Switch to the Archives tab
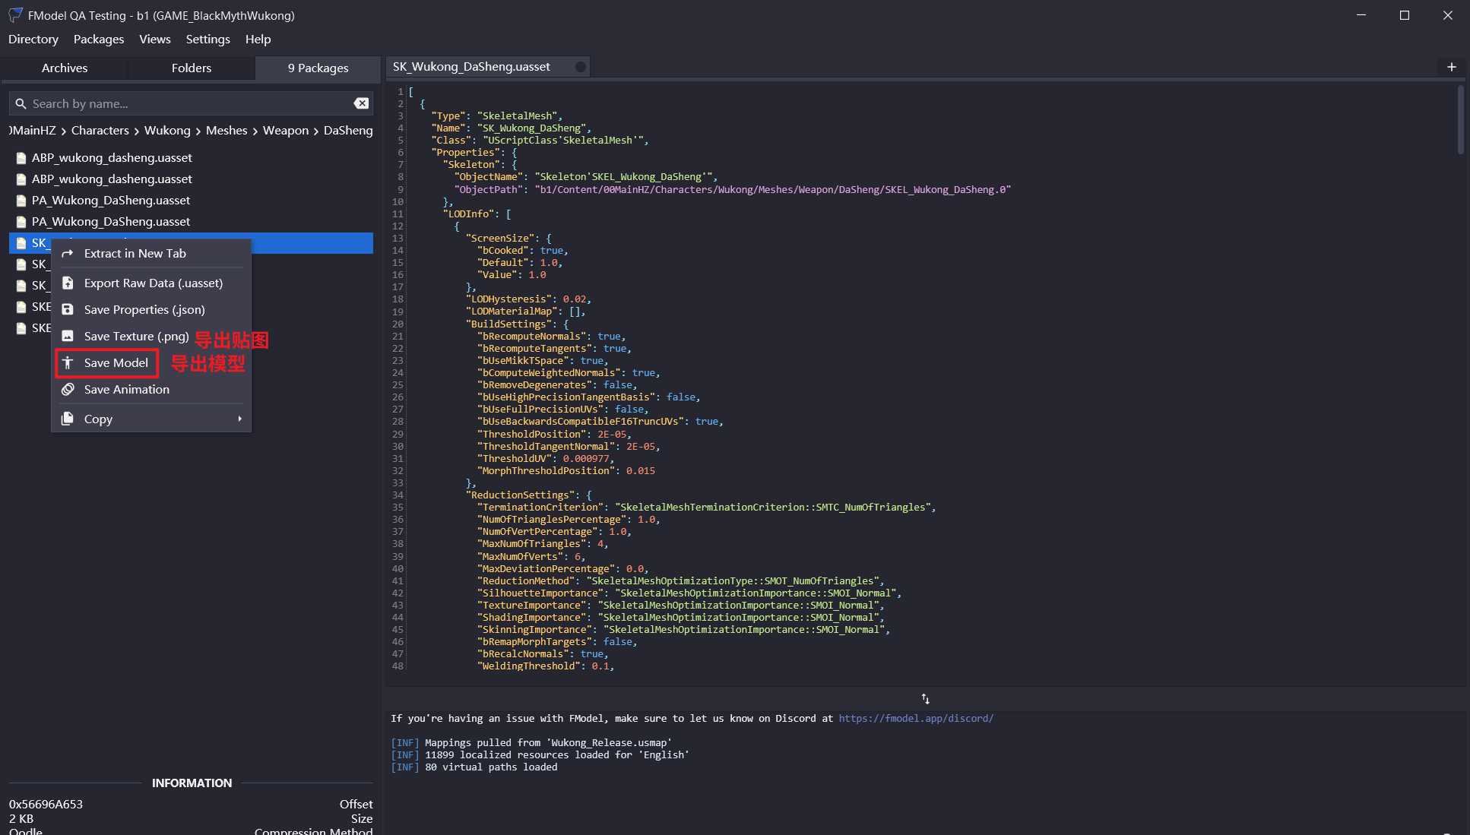 coord(65,68)
